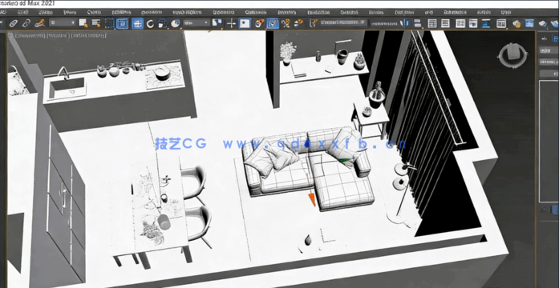Toggle the 3D Snaps button
This screenshot has width=559, height=288.
point(260,23)
